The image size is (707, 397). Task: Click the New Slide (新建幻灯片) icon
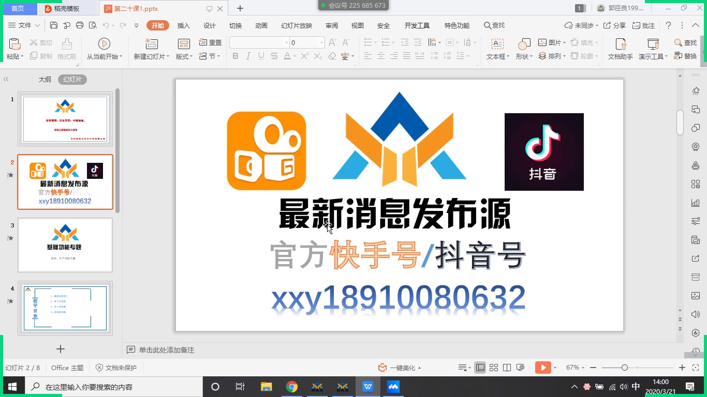coord(152,44)
